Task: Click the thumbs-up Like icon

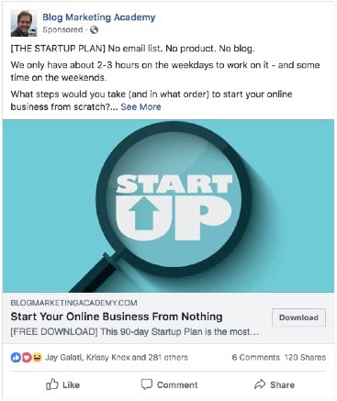Action: tap(52, 384)
